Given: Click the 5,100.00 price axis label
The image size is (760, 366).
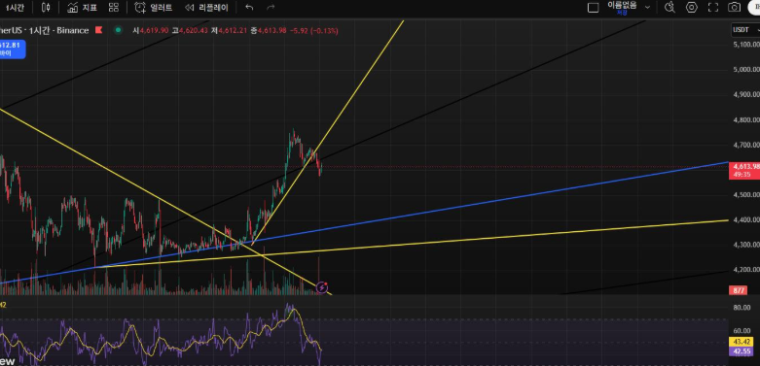Looking at the screenshot, I should pyautogui.click(x=746, y=45).
